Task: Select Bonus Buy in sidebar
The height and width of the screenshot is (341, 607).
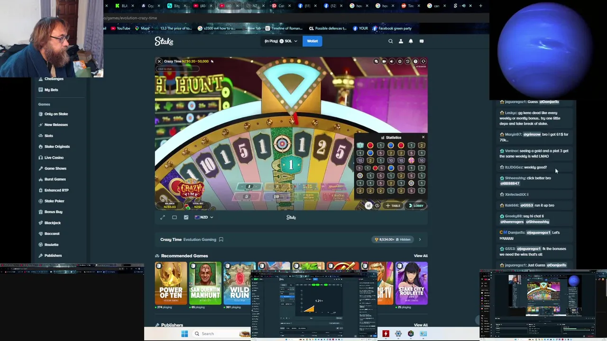Action: click(x=53, y=212)
